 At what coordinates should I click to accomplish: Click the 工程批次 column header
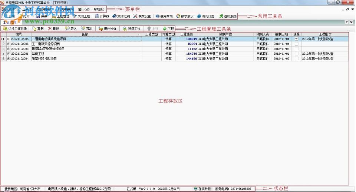(325, 34)
